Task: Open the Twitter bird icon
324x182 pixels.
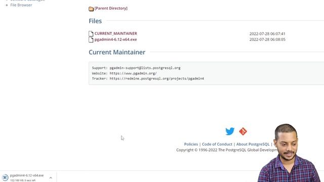Action: [230, 131]
